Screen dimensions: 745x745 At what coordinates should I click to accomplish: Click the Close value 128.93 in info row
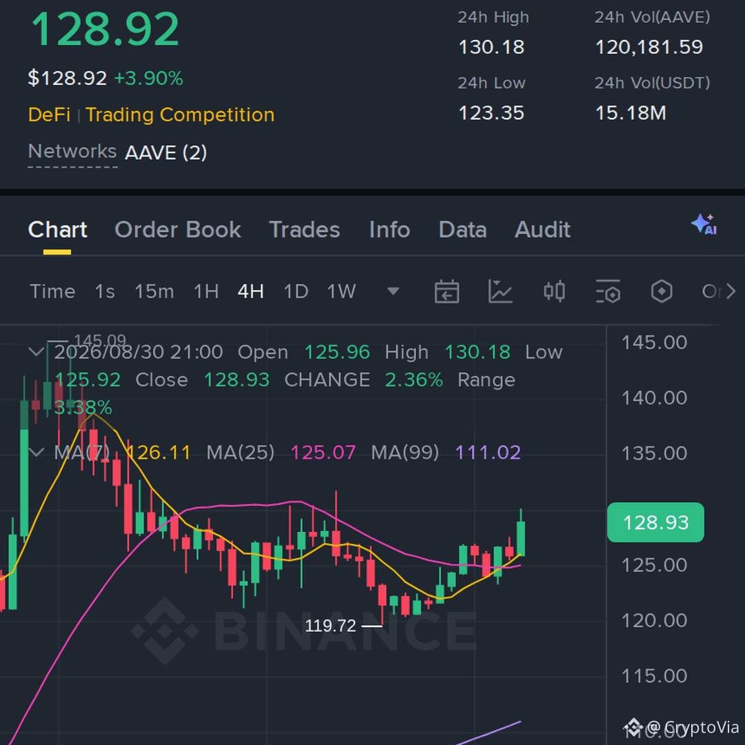(x=237, y=379)
